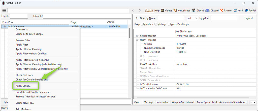Click the by Value input field
The height and width of the screenshot is (111, 258).
tap(224, 18)
